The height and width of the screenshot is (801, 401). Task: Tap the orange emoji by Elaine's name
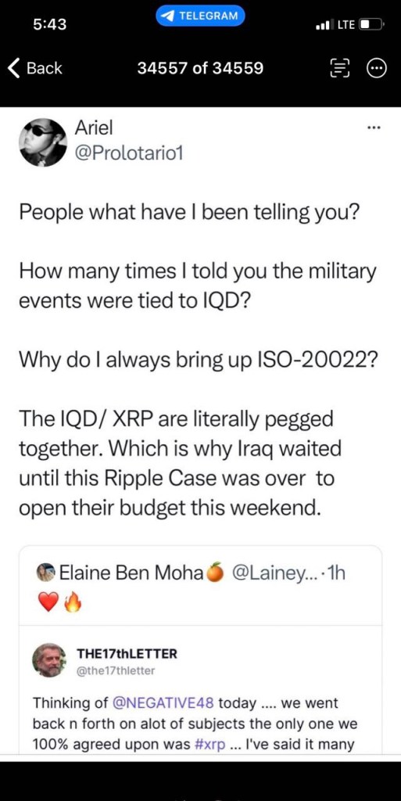215,573
